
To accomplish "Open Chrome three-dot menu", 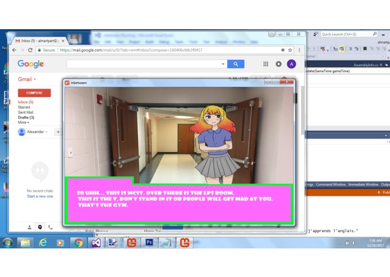I will pos(299,50).
